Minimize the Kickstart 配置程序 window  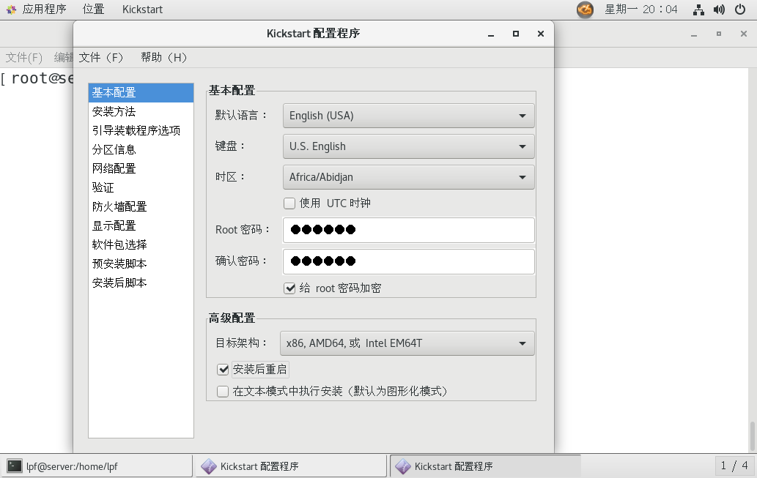(x=491, y=34)
